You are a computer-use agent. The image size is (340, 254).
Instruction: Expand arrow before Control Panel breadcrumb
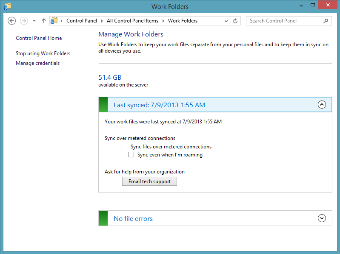point(62,21)
